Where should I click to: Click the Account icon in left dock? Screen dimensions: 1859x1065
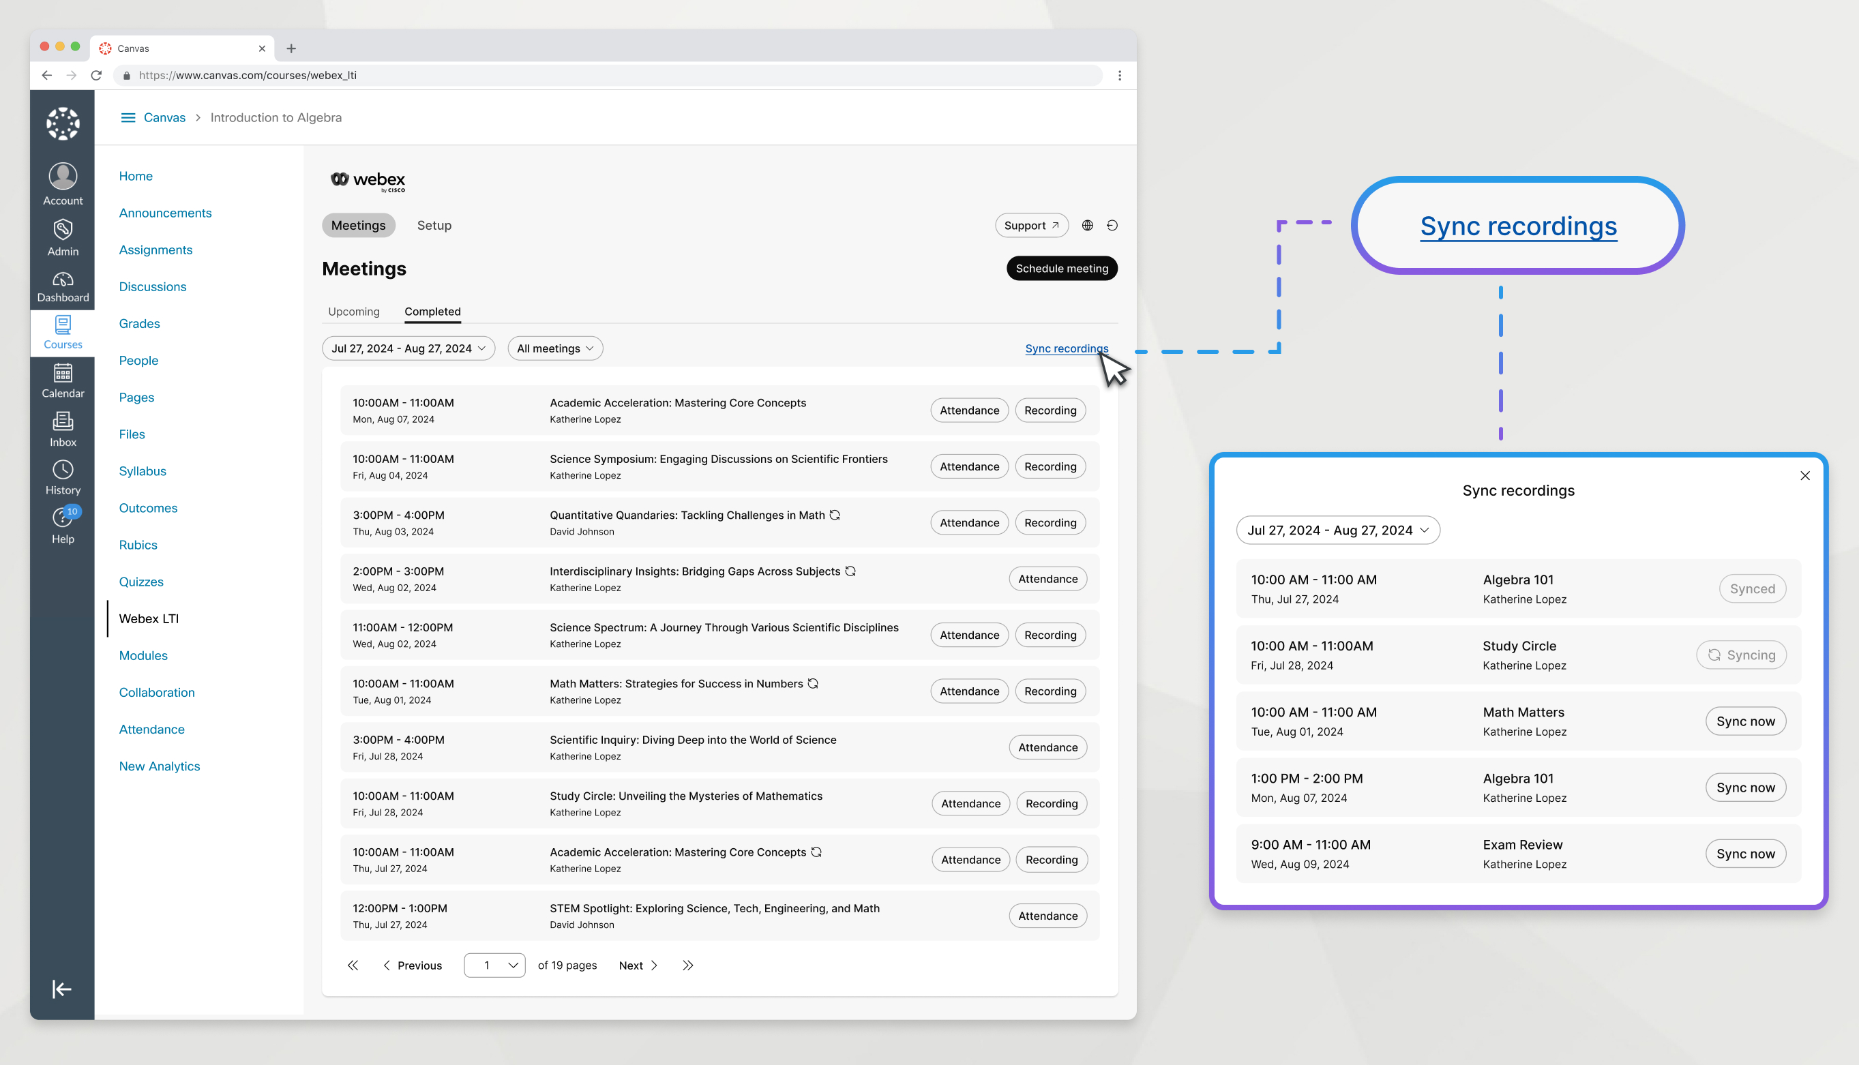[x=60, y=180]
